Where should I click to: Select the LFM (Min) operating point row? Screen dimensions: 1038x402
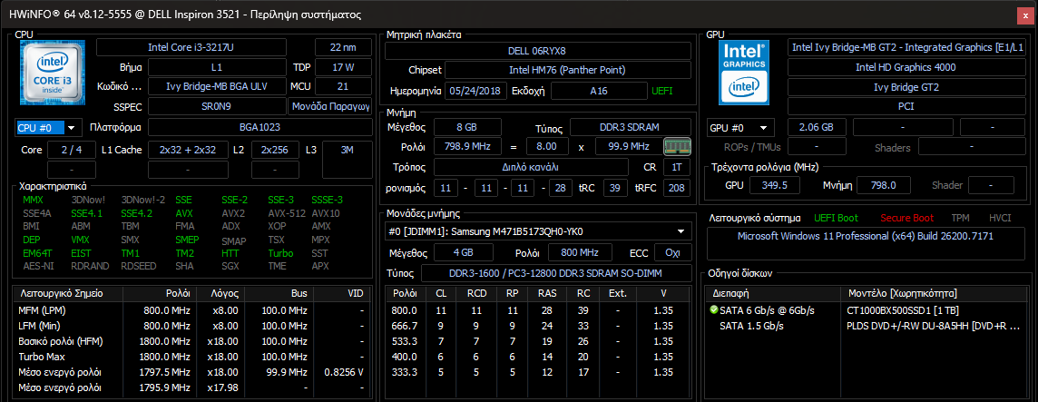pyautogui.click(x=192, y=326)
